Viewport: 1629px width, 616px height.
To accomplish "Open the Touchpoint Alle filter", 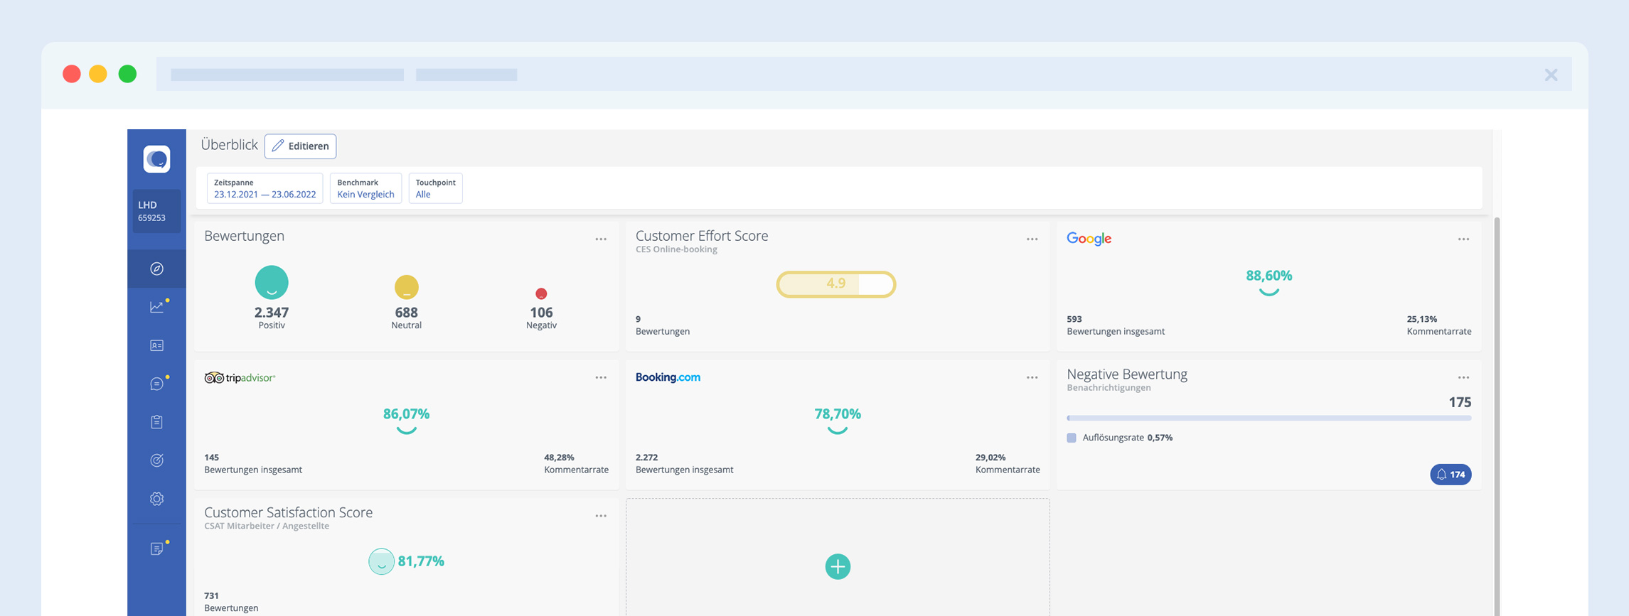I will pos(435,188).
